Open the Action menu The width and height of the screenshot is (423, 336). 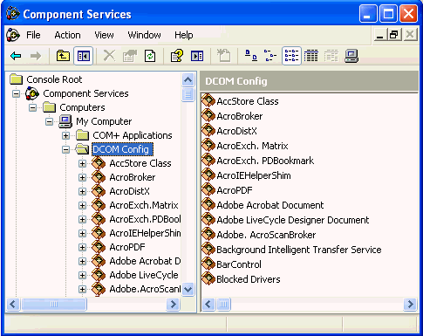[x=67, y=35]
